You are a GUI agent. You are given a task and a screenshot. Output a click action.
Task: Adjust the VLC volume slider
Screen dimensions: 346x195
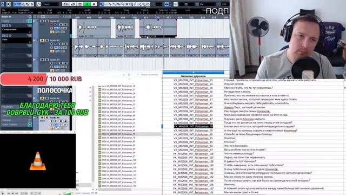[x=67, y=193]
